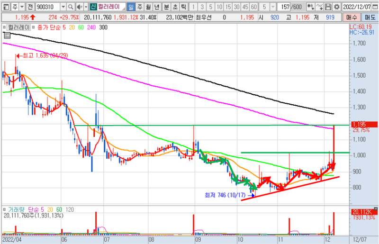Screen dimensions: 379x244
Task: Click the 최우선 label in quote bar
Action: pyautogui.click(x=203, y=18)
